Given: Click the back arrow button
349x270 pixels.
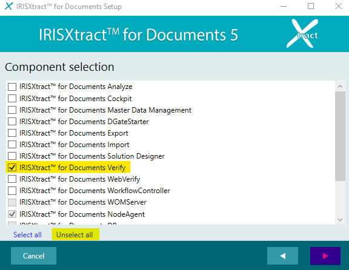Looking at the screenshot, I should tap(282, 255).
